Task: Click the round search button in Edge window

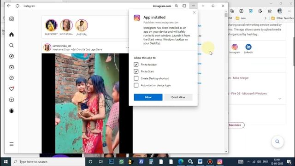Action: tap(277, 142)
